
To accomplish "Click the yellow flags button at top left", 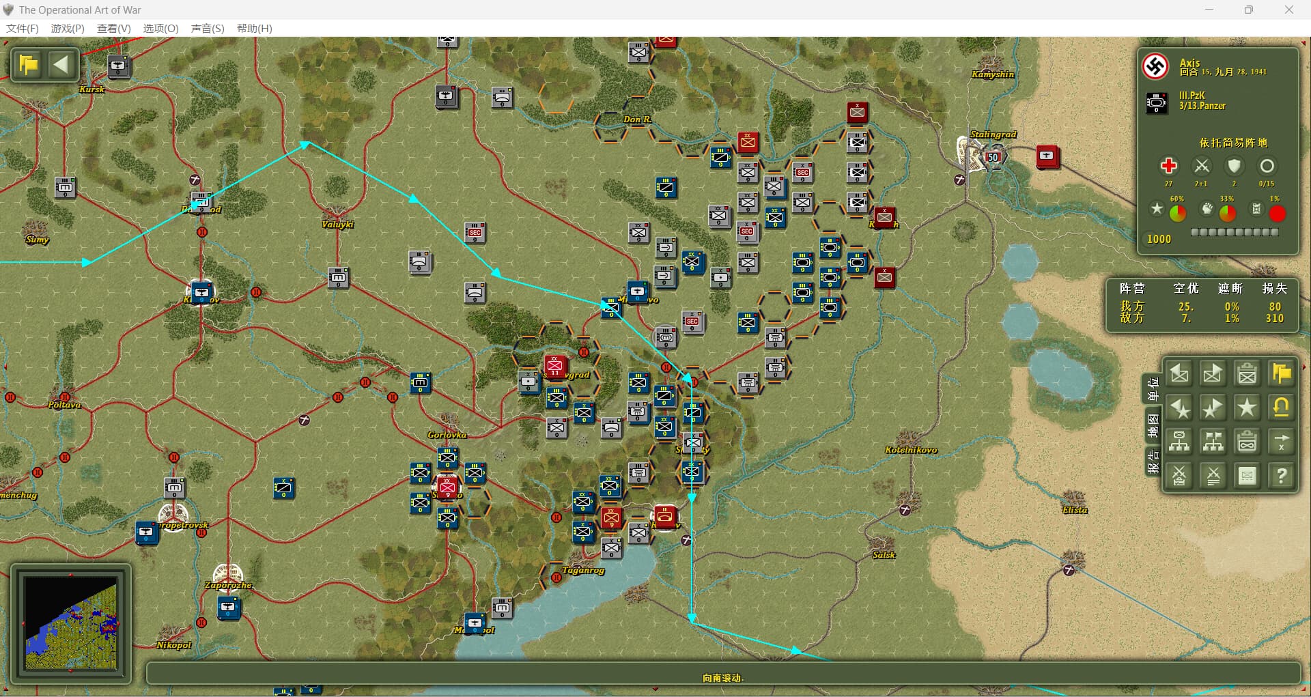I will pyautogui.click(x=29, y=66).
